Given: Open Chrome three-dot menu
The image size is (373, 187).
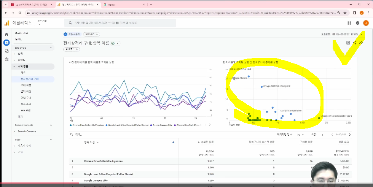Looking at the screenshot, I should [368, 13].
